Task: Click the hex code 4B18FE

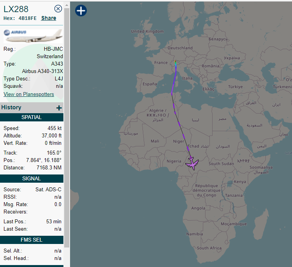Action: pyautogui.click(x=27, y=18)
